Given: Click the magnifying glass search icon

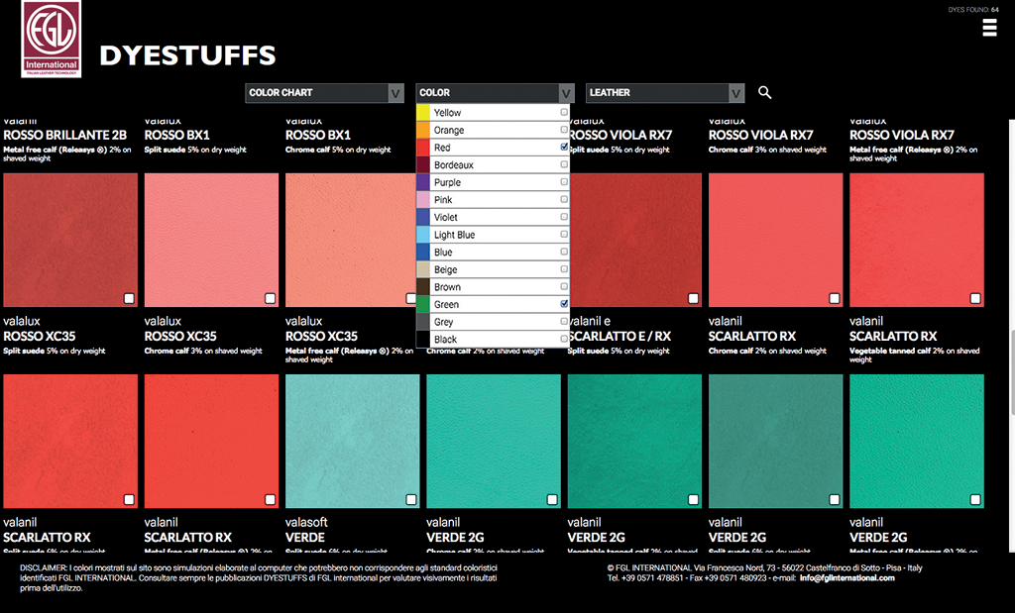Looking at the screenshot, I should (x=764, y=92).
